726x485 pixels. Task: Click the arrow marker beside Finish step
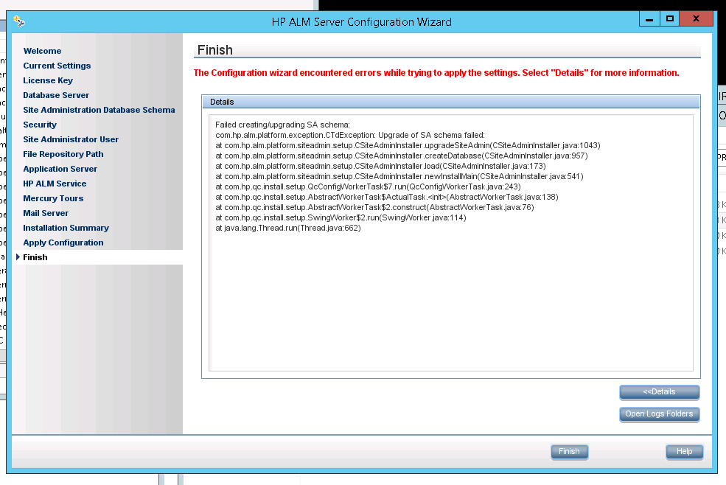coord(18,257)
